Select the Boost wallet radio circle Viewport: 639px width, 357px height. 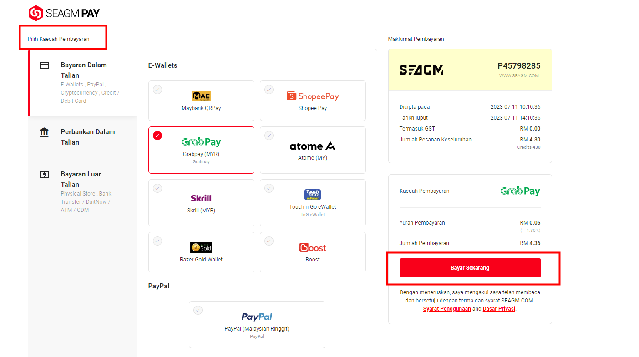pyautogui.click(x=269, y=241)
